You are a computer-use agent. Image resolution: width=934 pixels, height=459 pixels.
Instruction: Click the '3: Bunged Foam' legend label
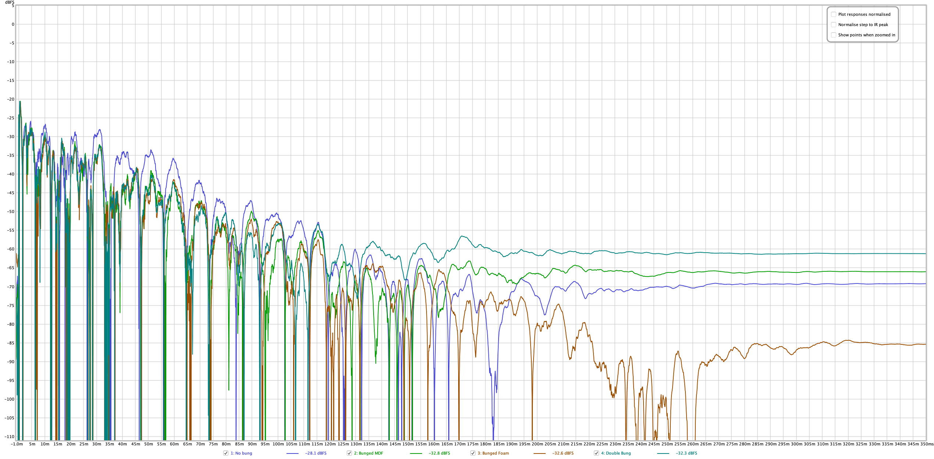493,453
